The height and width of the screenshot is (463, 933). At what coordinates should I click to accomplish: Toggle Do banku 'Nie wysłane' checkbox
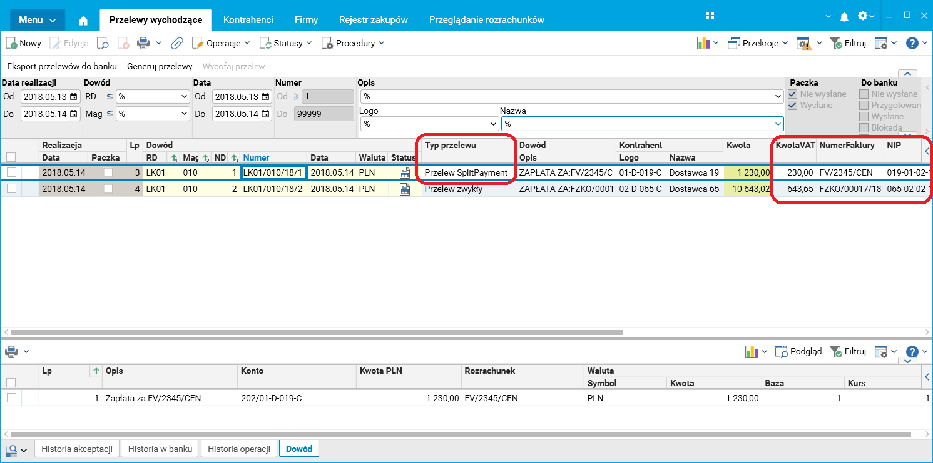[864, 94]
